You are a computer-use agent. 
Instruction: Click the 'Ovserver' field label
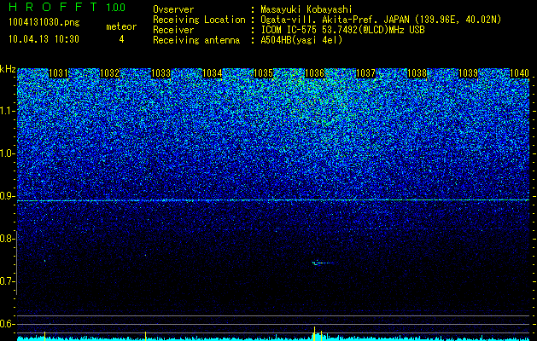click(x=173, y=9)
